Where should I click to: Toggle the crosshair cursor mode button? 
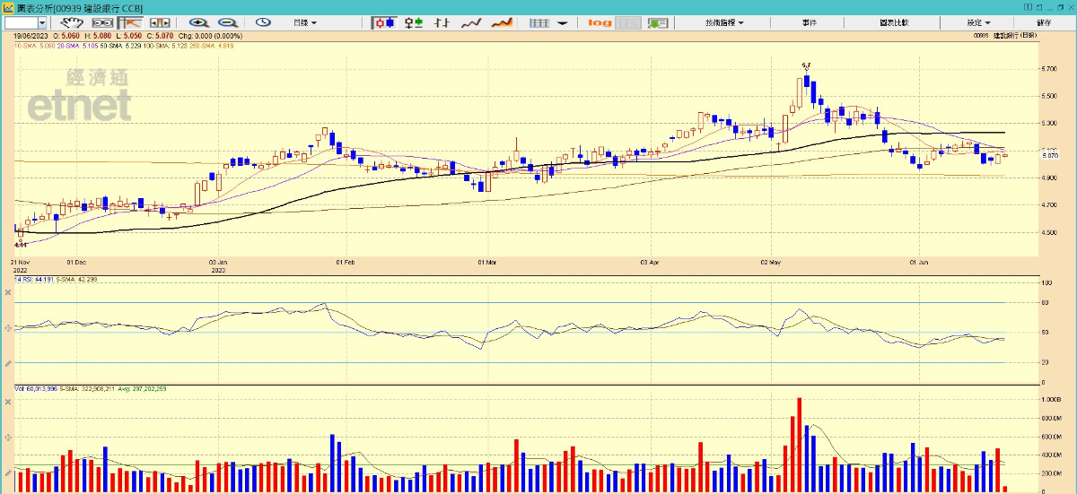tap(132, 22)
